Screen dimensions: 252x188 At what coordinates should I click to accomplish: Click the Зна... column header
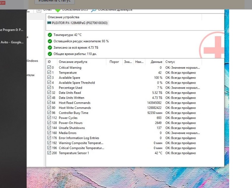pos(128,62)
